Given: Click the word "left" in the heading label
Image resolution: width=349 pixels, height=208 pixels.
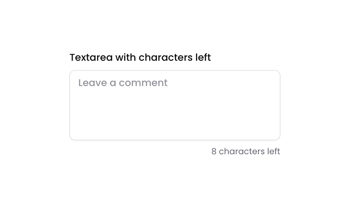Looking at the screenshot, I should [x=203, y=58].
